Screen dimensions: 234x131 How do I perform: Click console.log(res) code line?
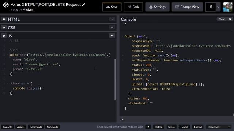tap(28, 88)
